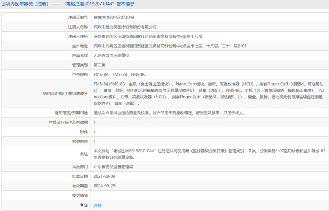
Task: Click the 结构及组成/主要组成成分 row label
Action: (x=65, y=94)
